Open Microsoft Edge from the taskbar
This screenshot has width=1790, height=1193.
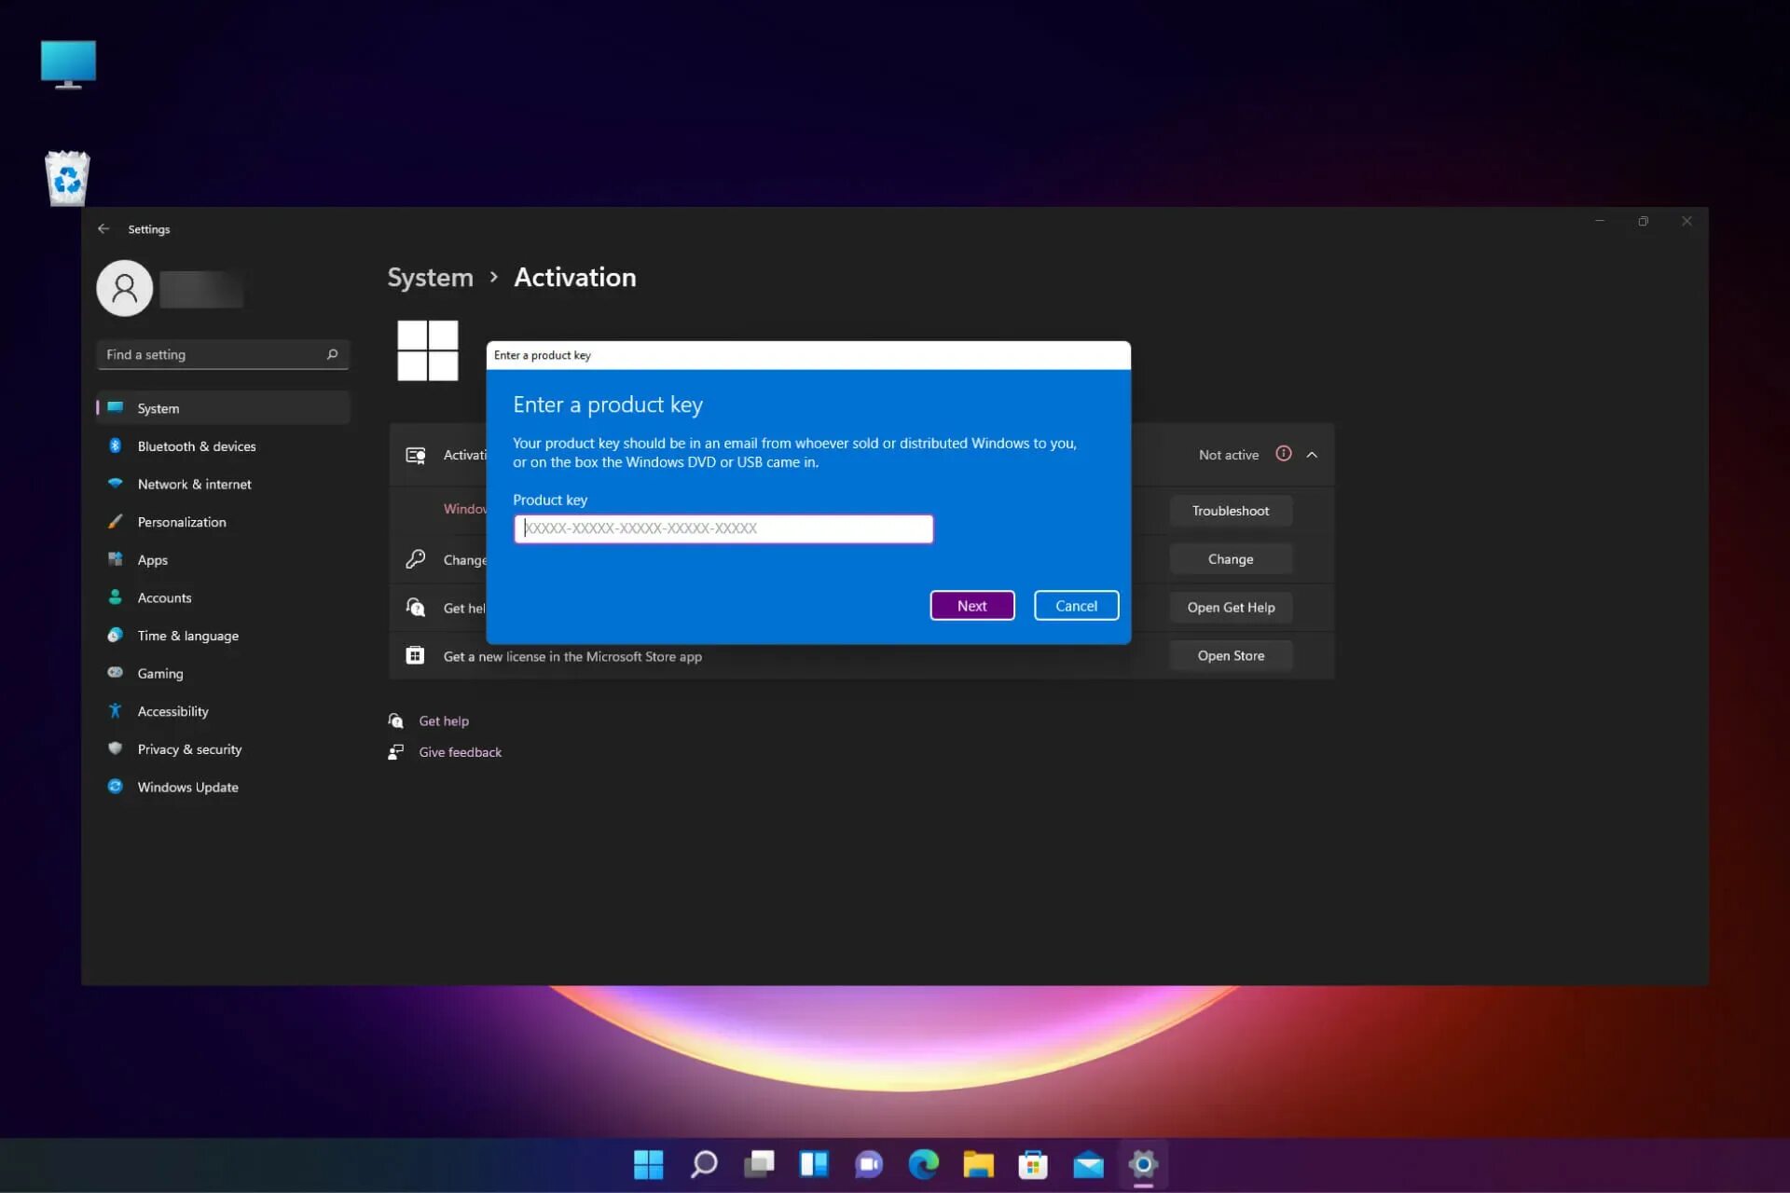click(923, 1164)
